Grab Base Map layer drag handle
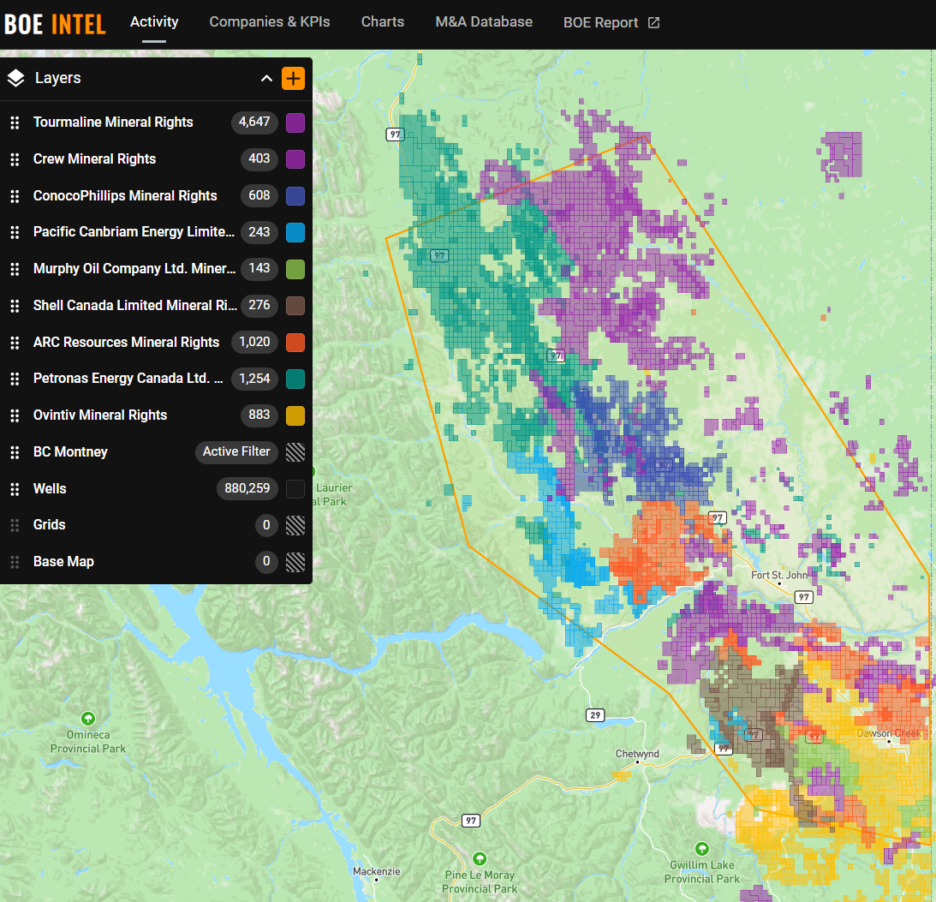Image resolution: width=936 pixels, height=902 pixels. pyautogui.click(x=15, y=562)
